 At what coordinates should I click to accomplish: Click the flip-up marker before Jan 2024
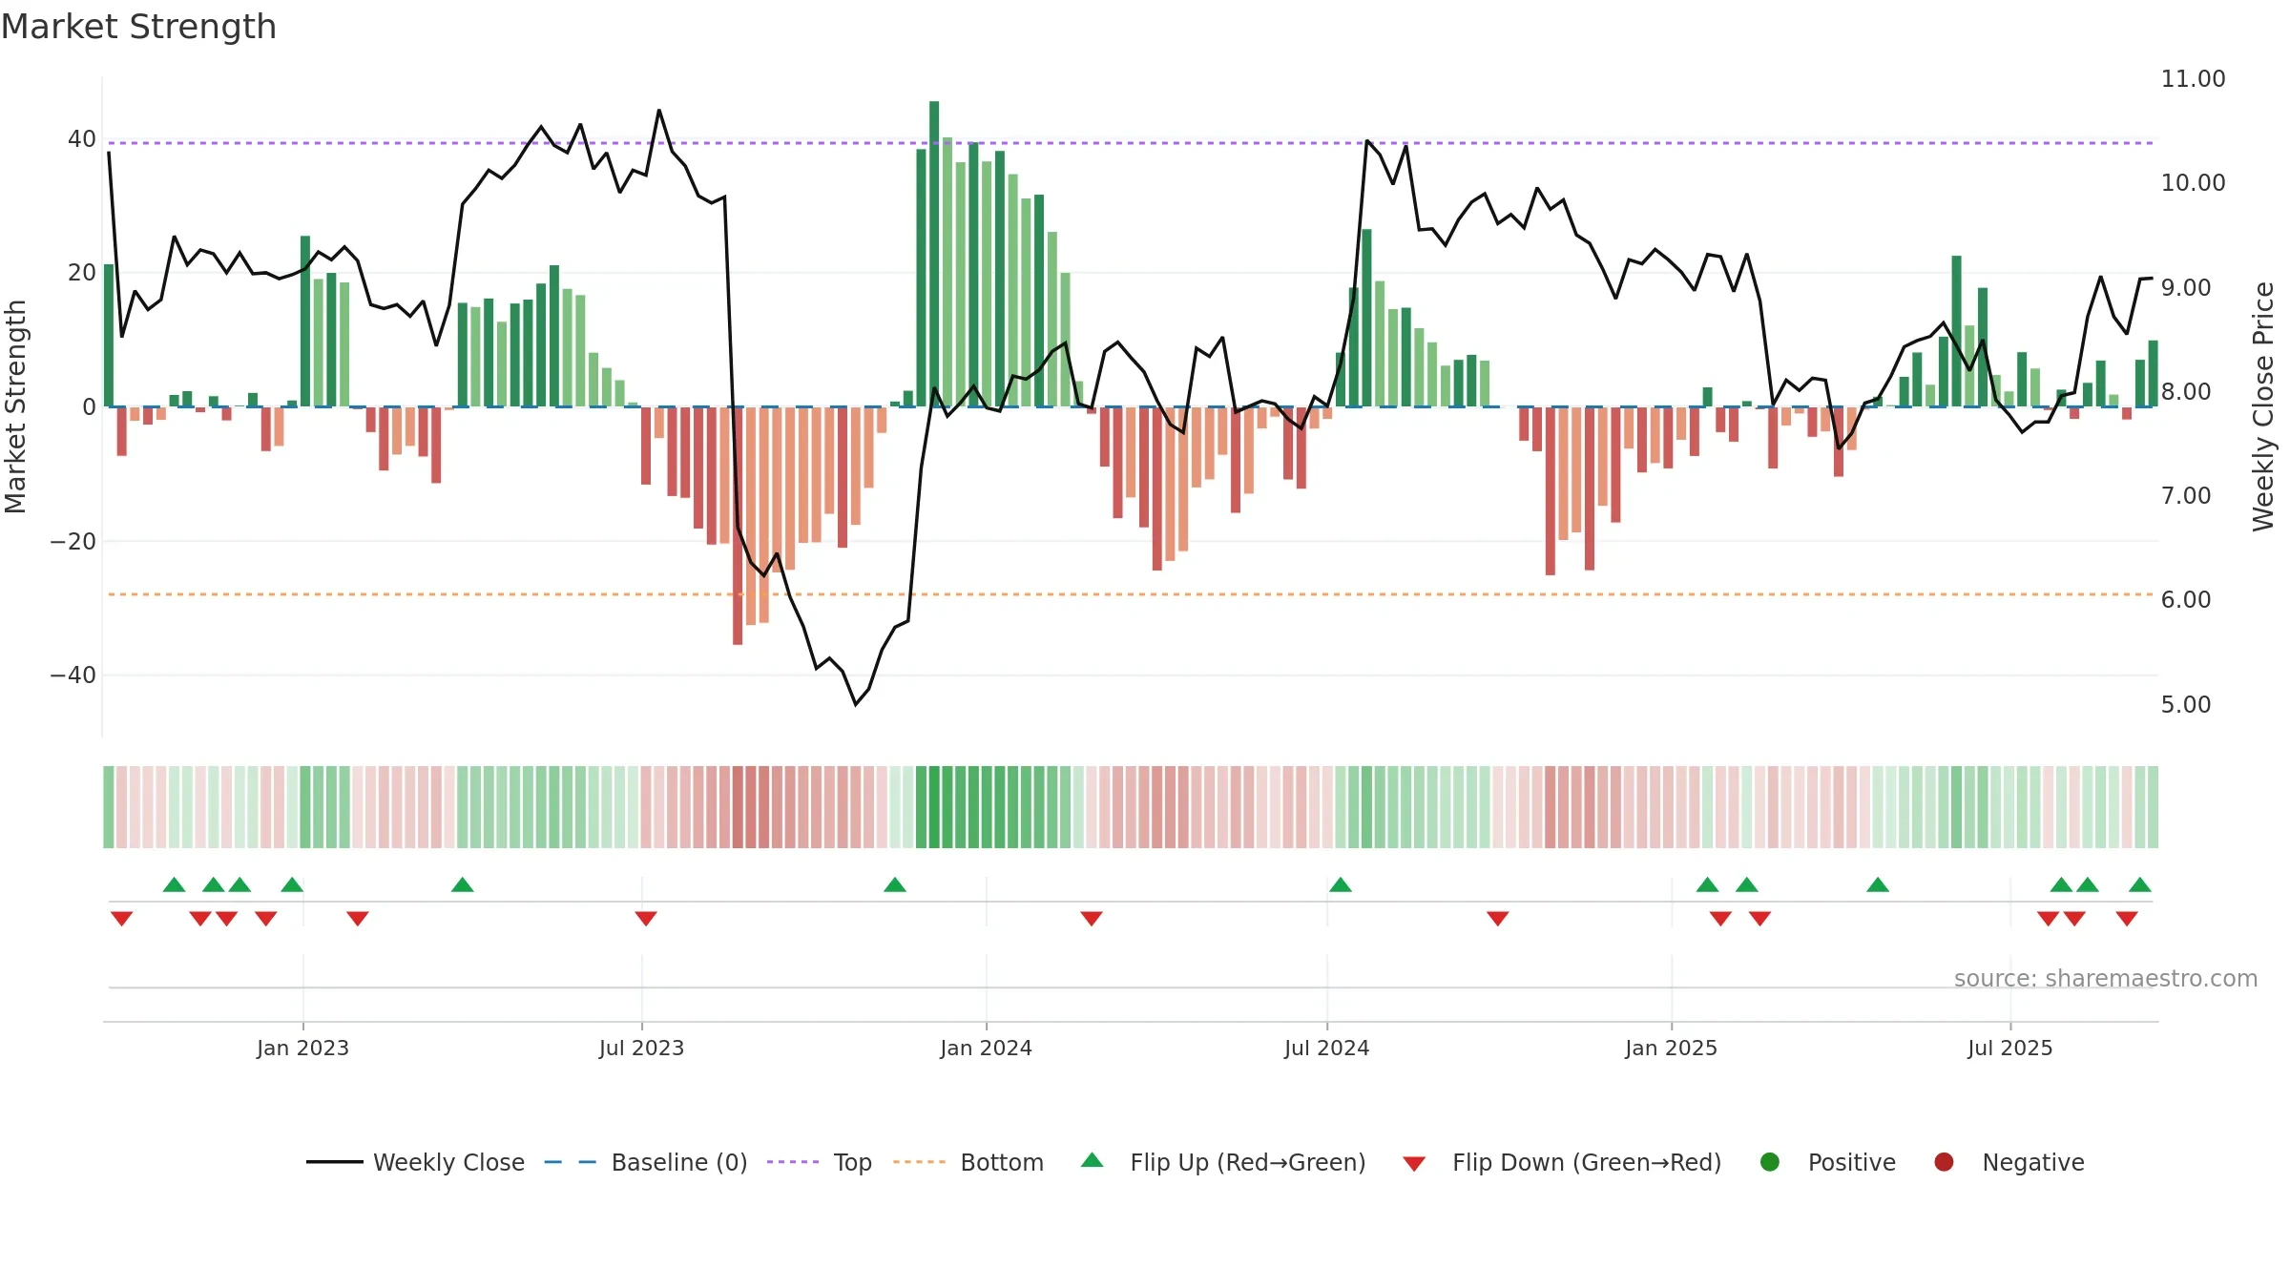click(x=895, y=884)
